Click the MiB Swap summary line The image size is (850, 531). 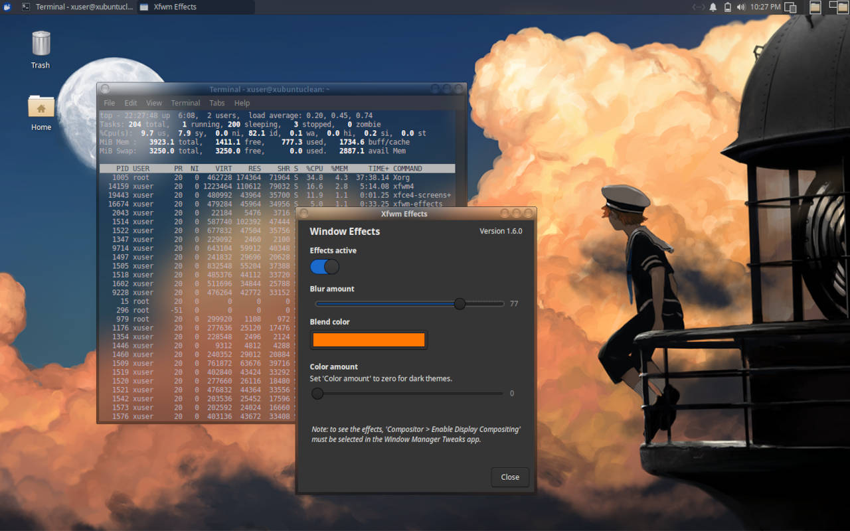[x=252, y=151]
